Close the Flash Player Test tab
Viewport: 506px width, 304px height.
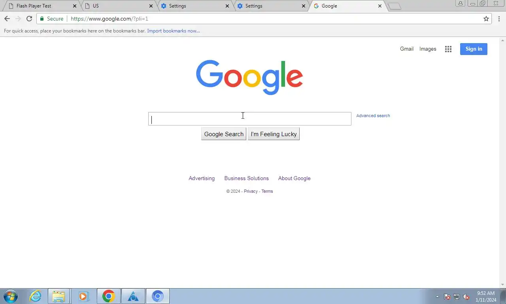pyautogui.click(x=75, y=6)
